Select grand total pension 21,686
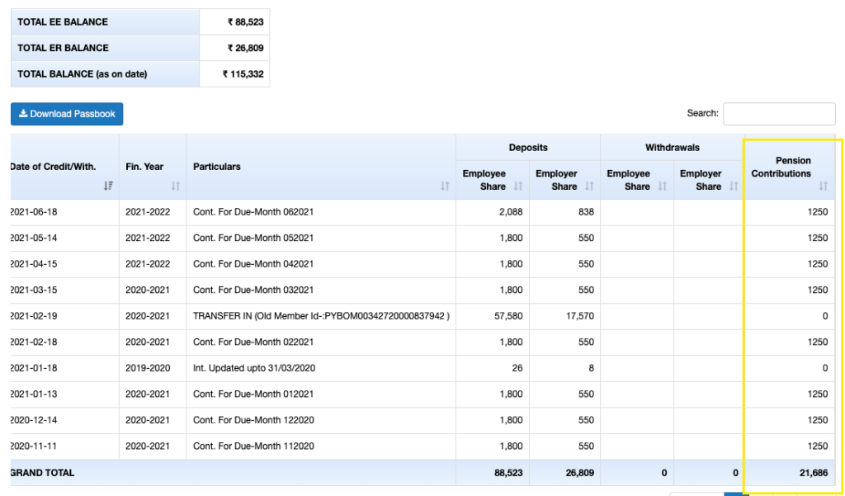Viewport: 845px width, 496px height. point(813,473)
